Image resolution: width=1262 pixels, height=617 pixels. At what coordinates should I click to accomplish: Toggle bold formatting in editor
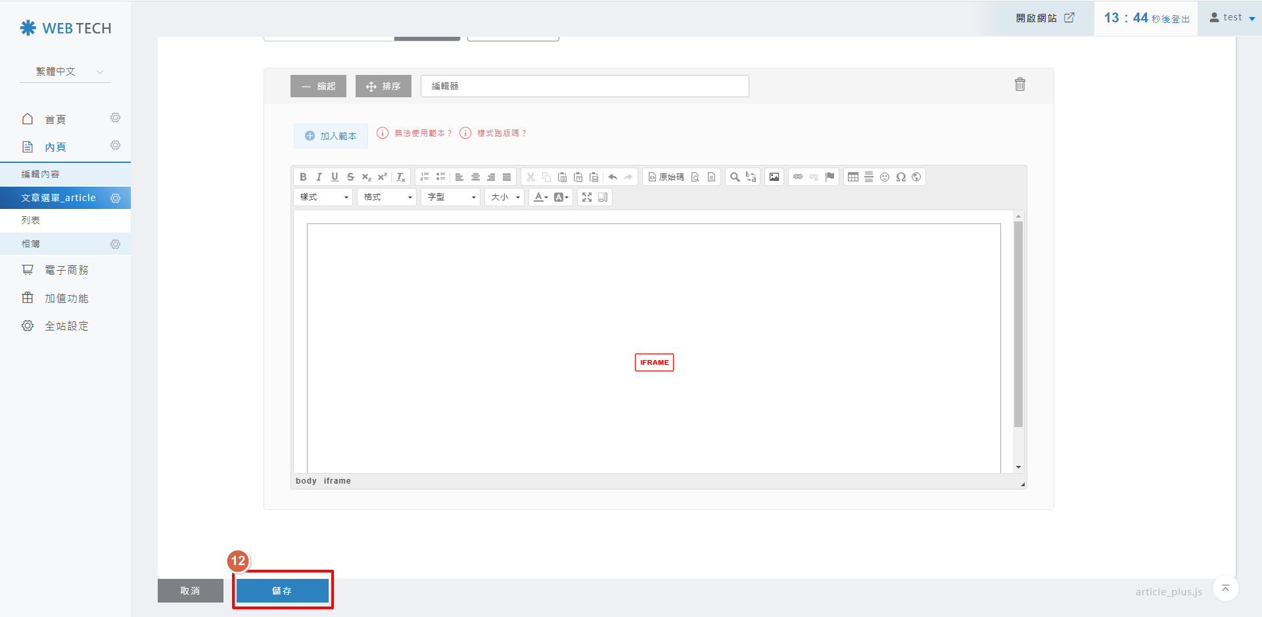tap(303, 177)
